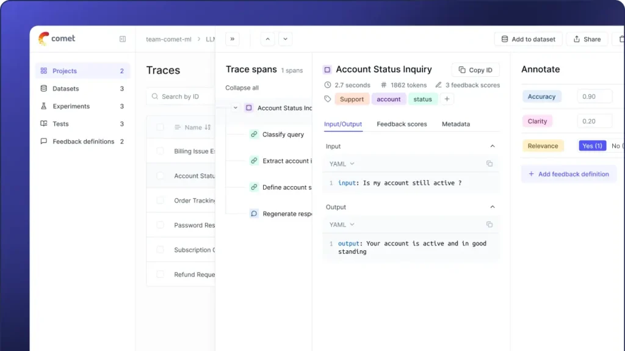Select all traces with header checkbox
This screenshot has width=625, height=351.
[x=160, y=127]
